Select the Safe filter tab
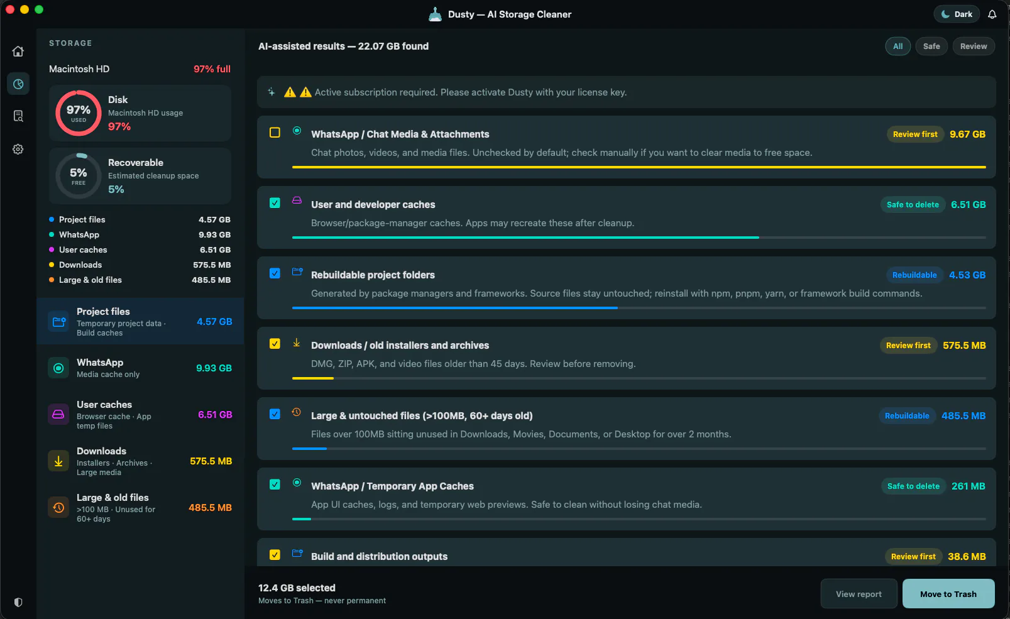Image resolution: width=1010 pixels, height=619 pixels. point(931,47)
